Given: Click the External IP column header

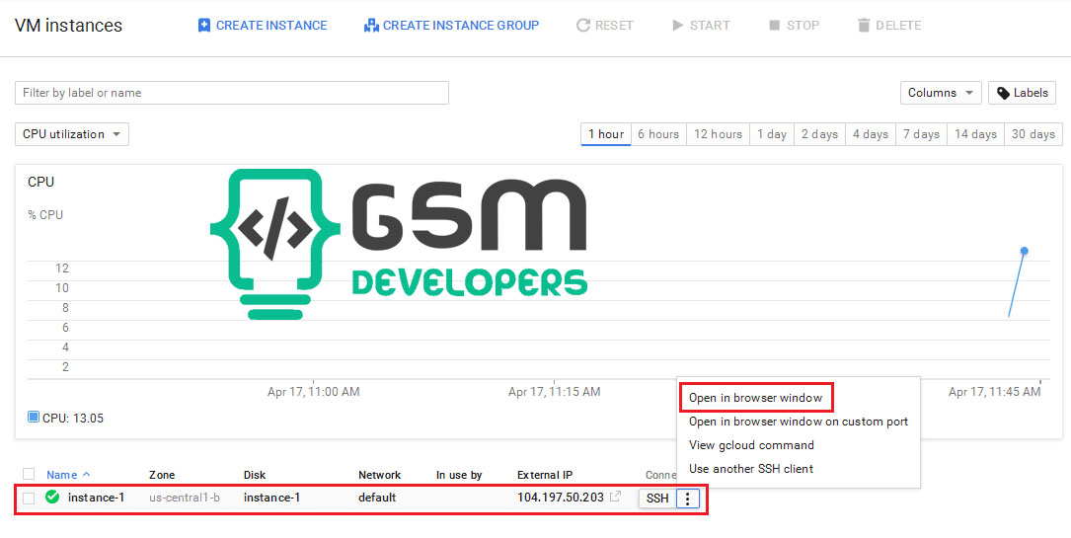Looking at the screenshot, I should [544, 475].
